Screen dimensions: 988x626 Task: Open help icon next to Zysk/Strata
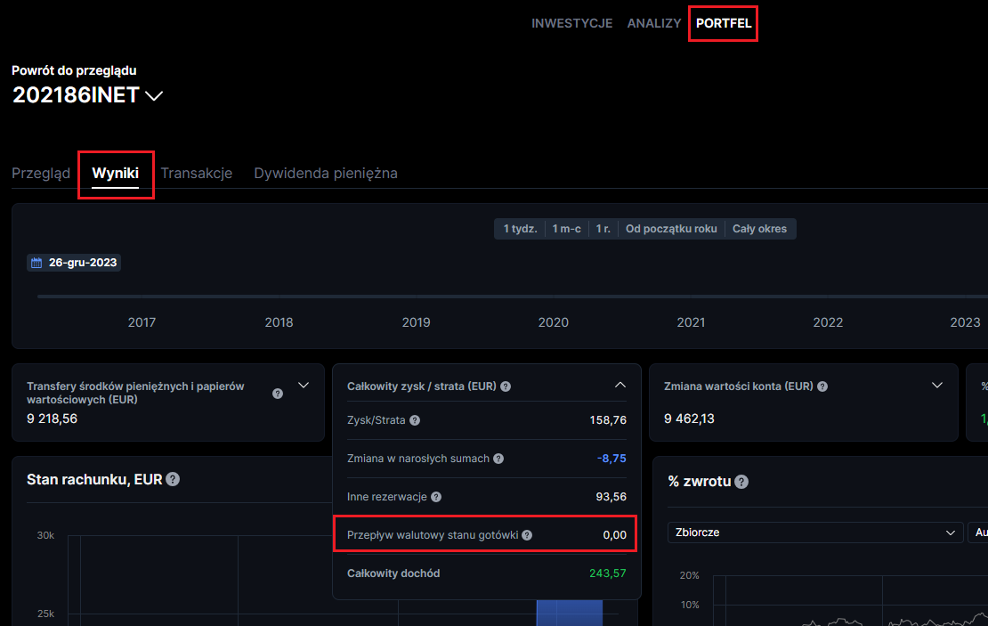point(415,420)
